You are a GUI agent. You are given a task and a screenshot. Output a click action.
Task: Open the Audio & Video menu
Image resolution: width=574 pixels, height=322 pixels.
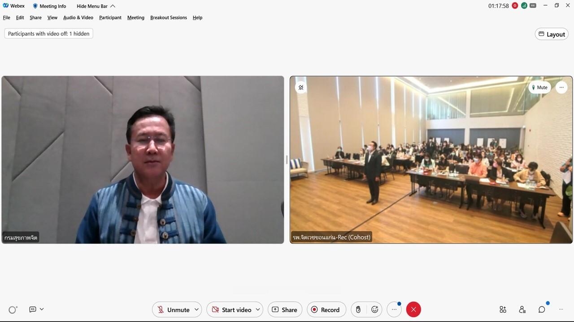[78, 17]
